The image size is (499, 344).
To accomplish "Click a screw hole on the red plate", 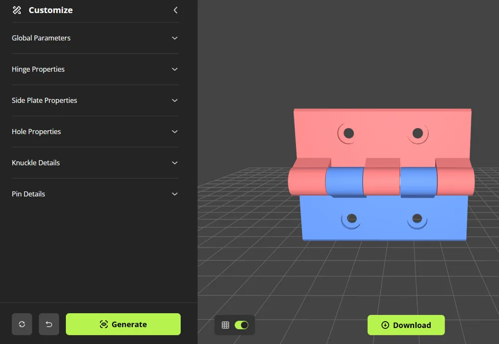I will coord(348,133).
